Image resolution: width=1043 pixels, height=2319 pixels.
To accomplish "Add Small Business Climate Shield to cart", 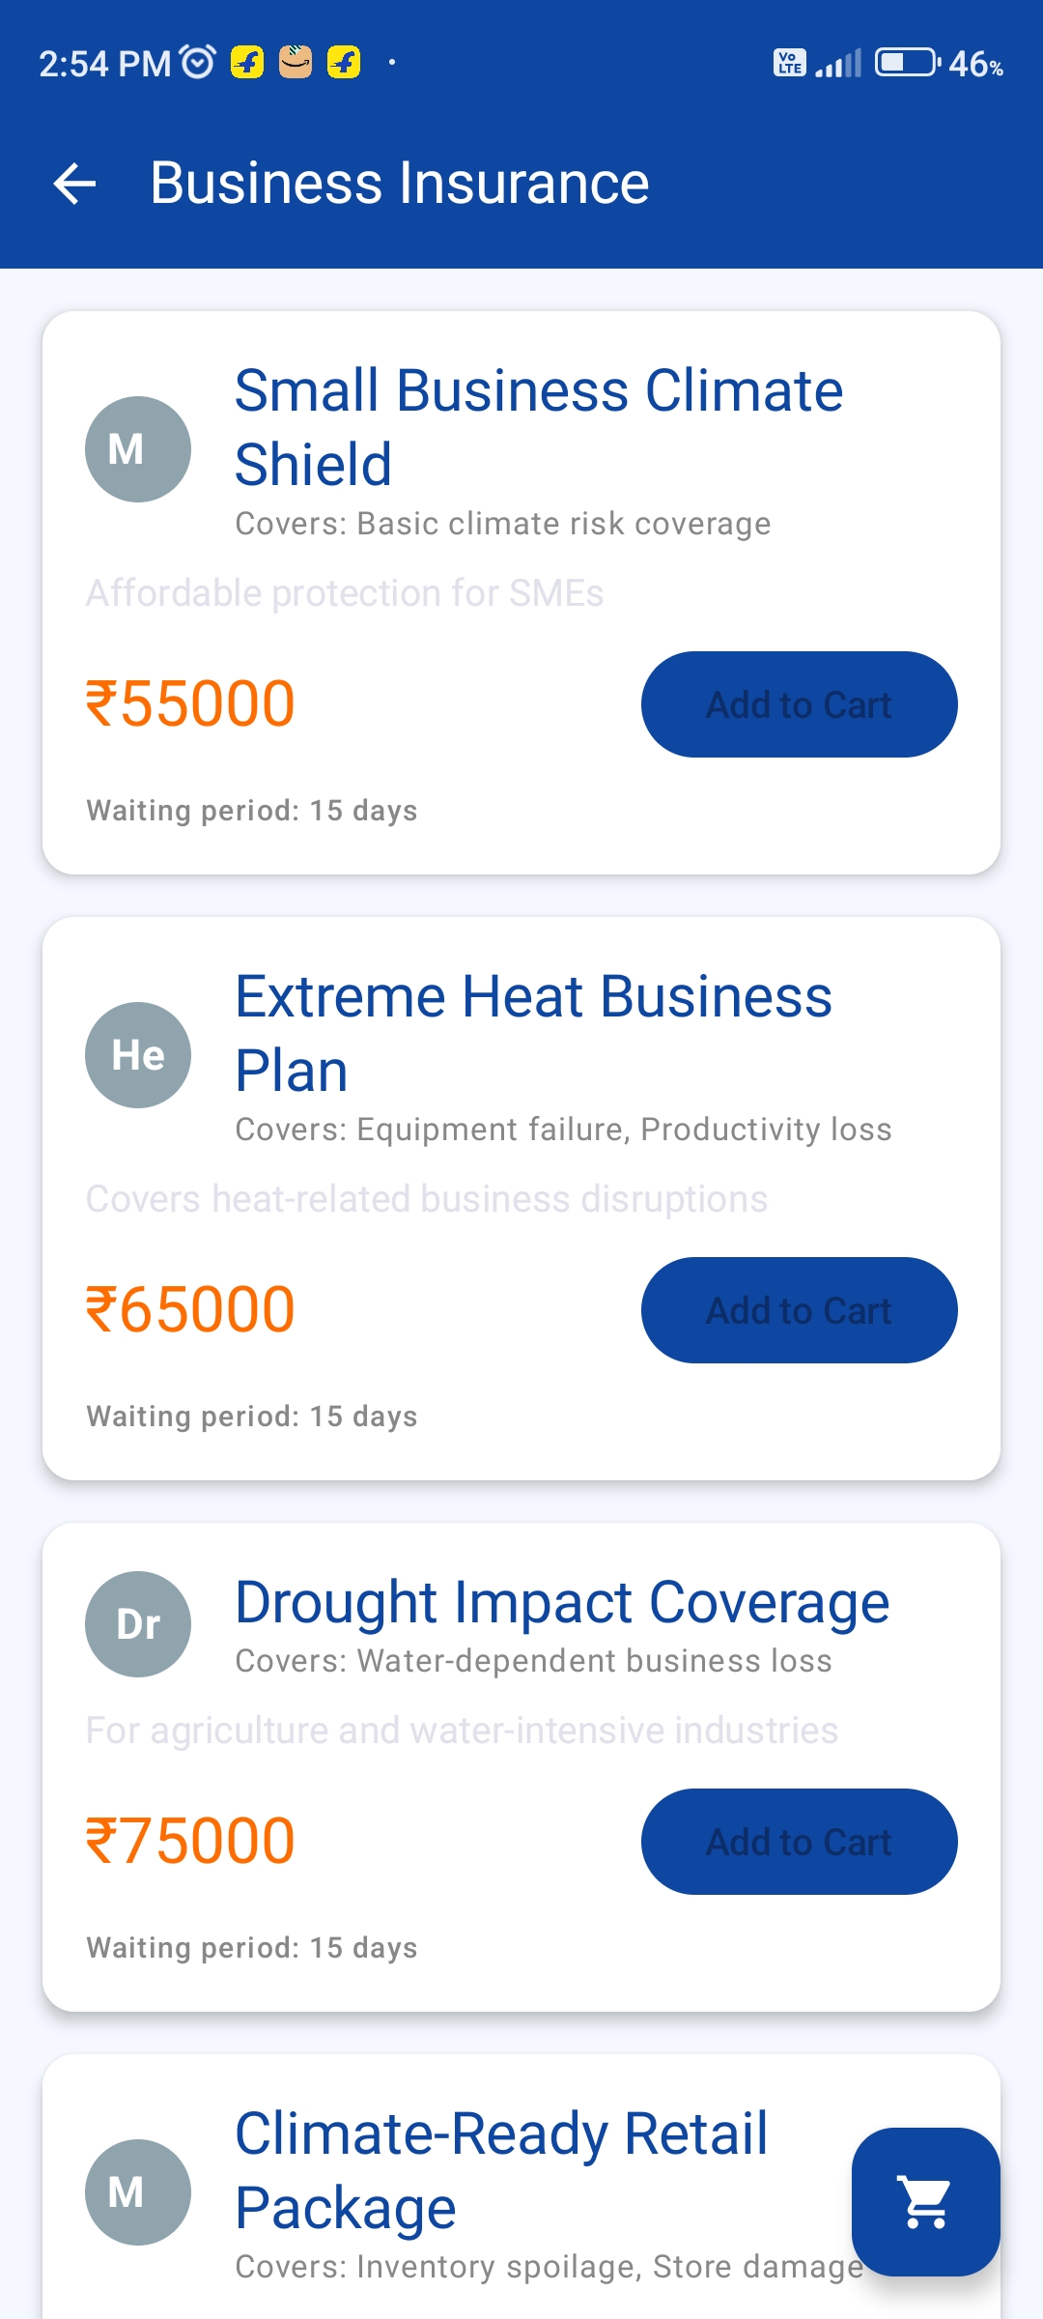I will click(799, 704).
